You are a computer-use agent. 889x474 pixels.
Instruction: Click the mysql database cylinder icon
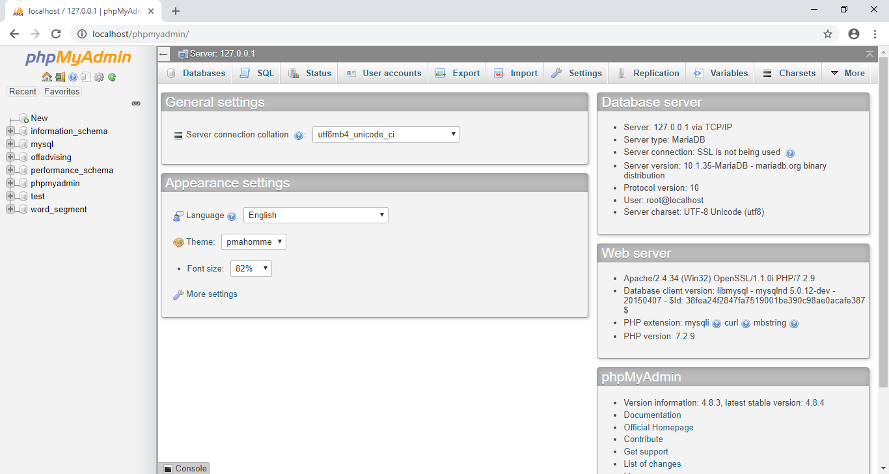(23, 144)
